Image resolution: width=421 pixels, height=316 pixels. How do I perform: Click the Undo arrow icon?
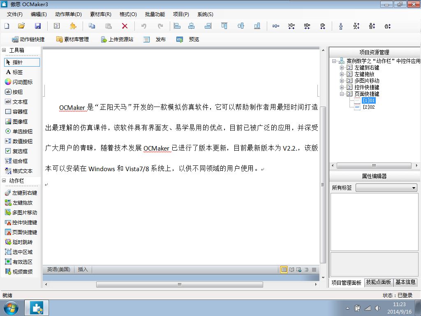click(144, 26)
